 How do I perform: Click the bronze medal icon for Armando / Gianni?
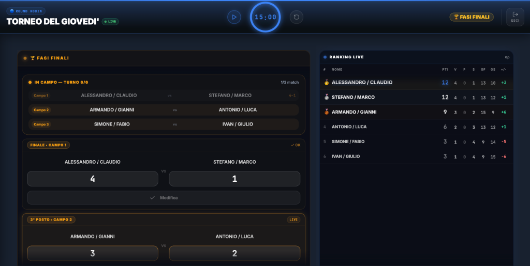(327, 112)
